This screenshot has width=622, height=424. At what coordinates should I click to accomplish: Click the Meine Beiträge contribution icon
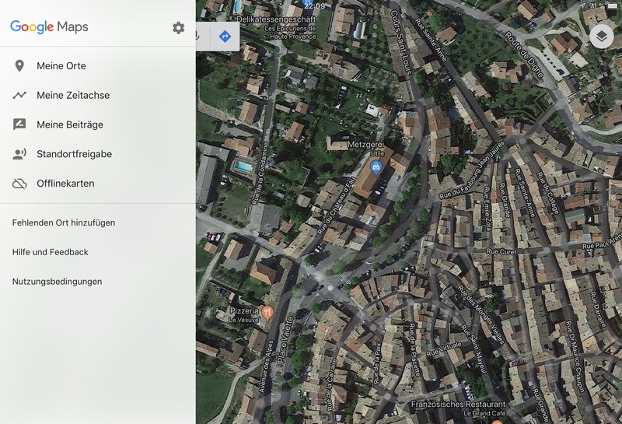click(x=19, y=124)
